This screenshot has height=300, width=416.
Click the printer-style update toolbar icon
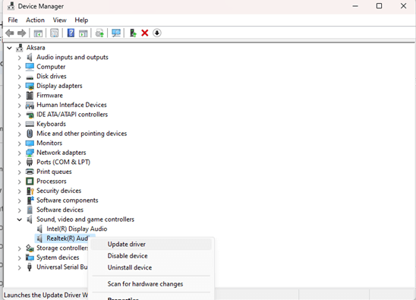[99, 33]
